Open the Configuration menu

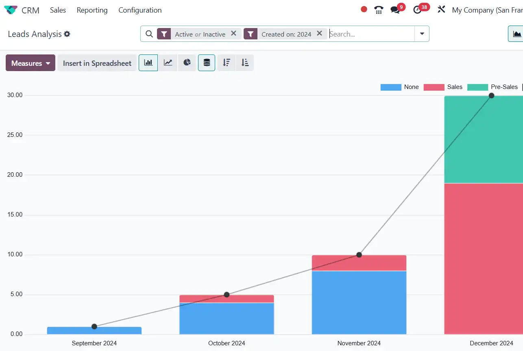click(140, 10)
